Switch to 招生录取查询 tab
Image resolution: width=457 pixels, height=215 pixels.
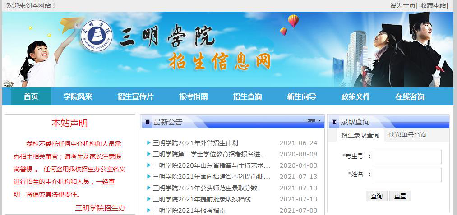[360, 135]
